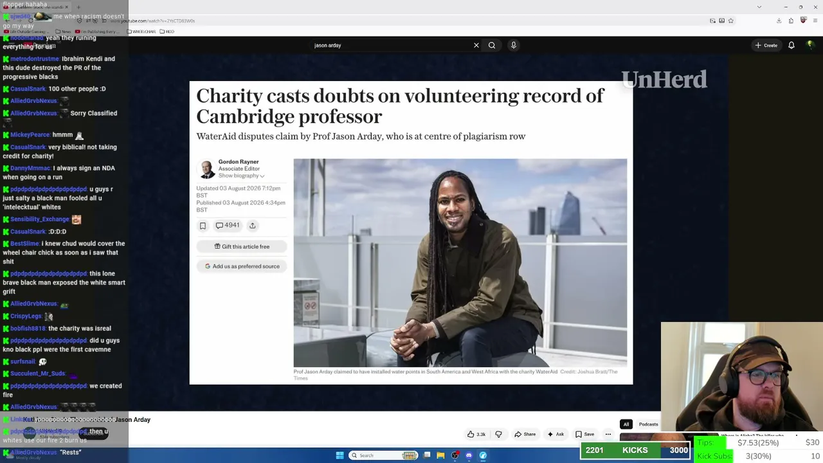823x463 pixels.
Task: Click chat username 'Succulent_Mr_Suds'
Action: [38, 374]
